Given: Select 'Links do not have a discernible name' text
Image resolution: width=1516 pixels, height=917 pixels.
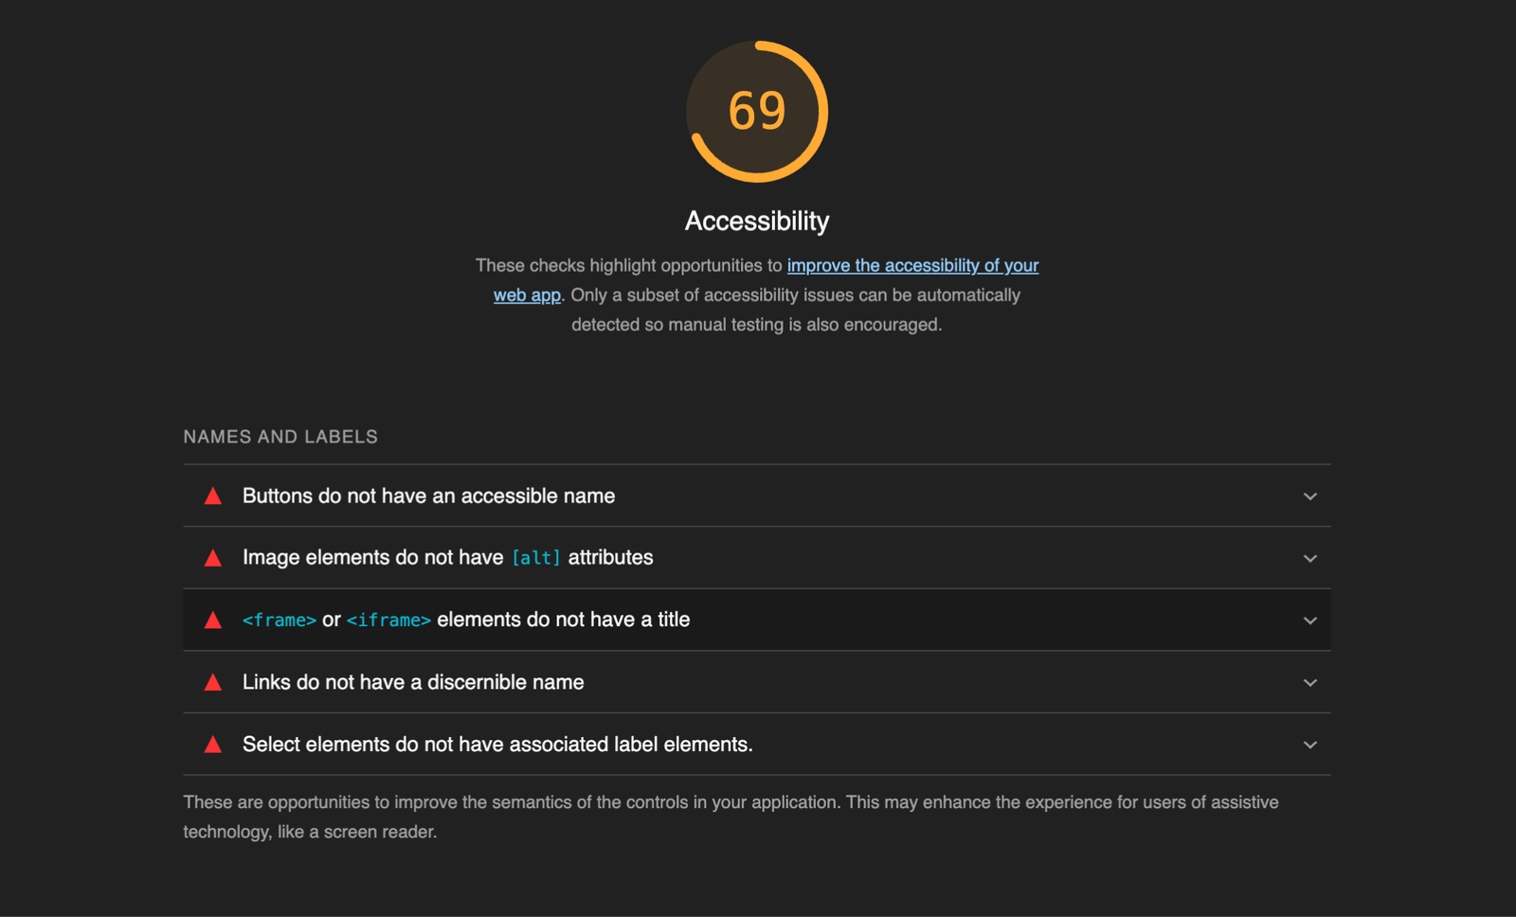Looking at the screenshot, I should click(413, 682).
